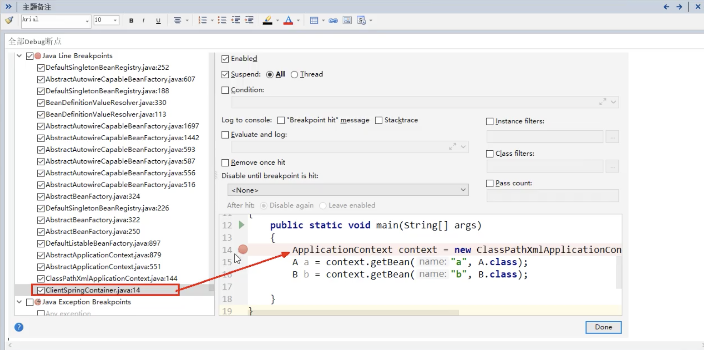Browse instance filters ellipsis button

coord(612,137)
